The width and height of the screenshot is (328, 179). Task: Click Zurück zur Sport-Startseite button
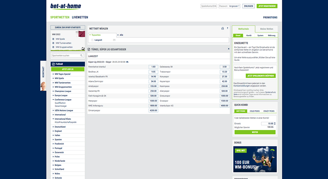(x=68, y=27)
